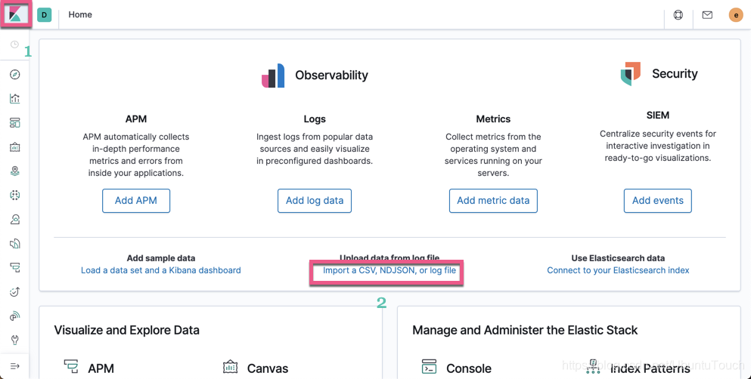Open the space selector D avatar
The width and height of the screenshot is (751, 379).
point(44,15)
